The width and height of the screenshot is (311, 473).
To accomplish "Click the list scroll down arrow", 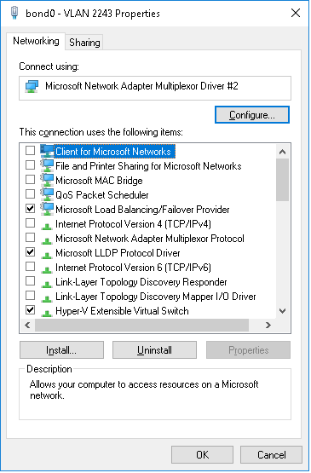I will click(283, 311).
